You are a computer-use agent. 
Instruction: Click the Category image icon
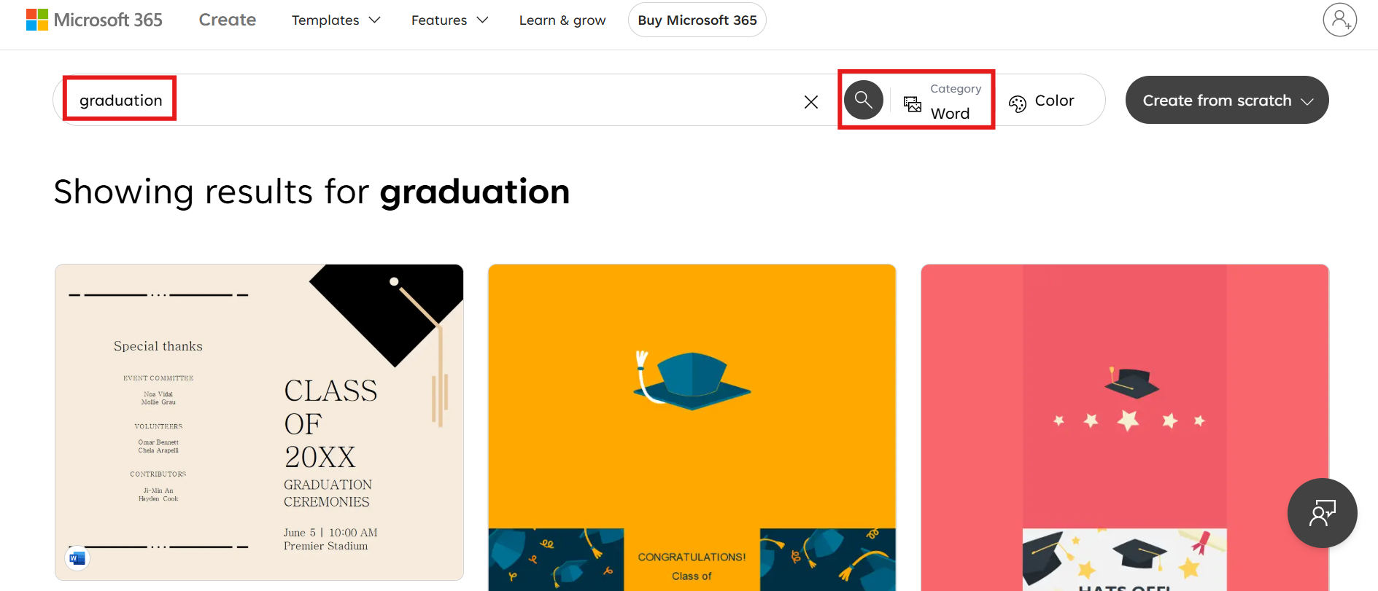pos(912,103)
